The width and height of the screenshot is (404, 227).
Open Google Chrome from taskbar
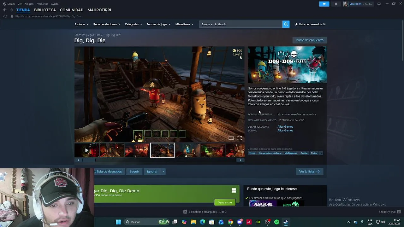point(230,222)
